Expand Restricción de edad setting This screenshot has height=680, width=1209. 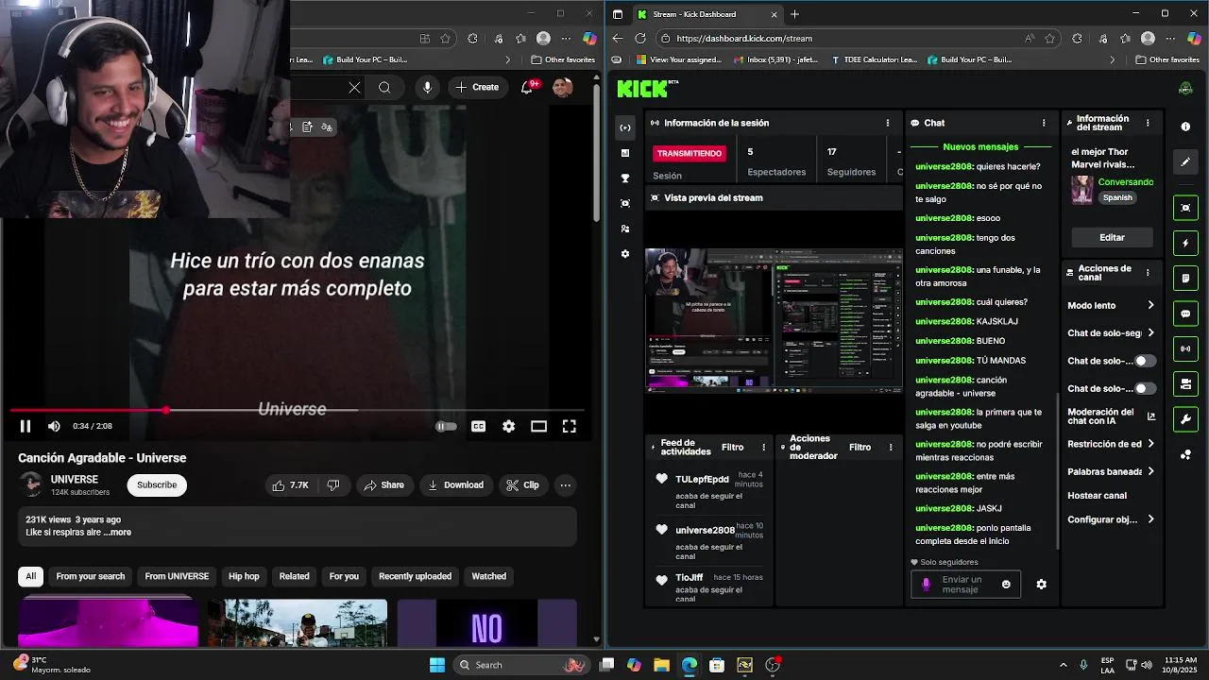click(1111, 444)
